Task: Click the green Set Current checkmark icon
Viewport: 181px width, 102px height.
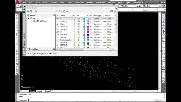Action: coord(67,11)
